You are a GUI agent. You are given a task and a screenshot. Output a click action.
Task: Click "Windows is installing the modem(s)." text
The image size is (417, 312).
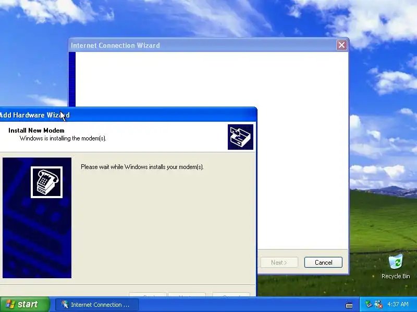click(63, 138)
